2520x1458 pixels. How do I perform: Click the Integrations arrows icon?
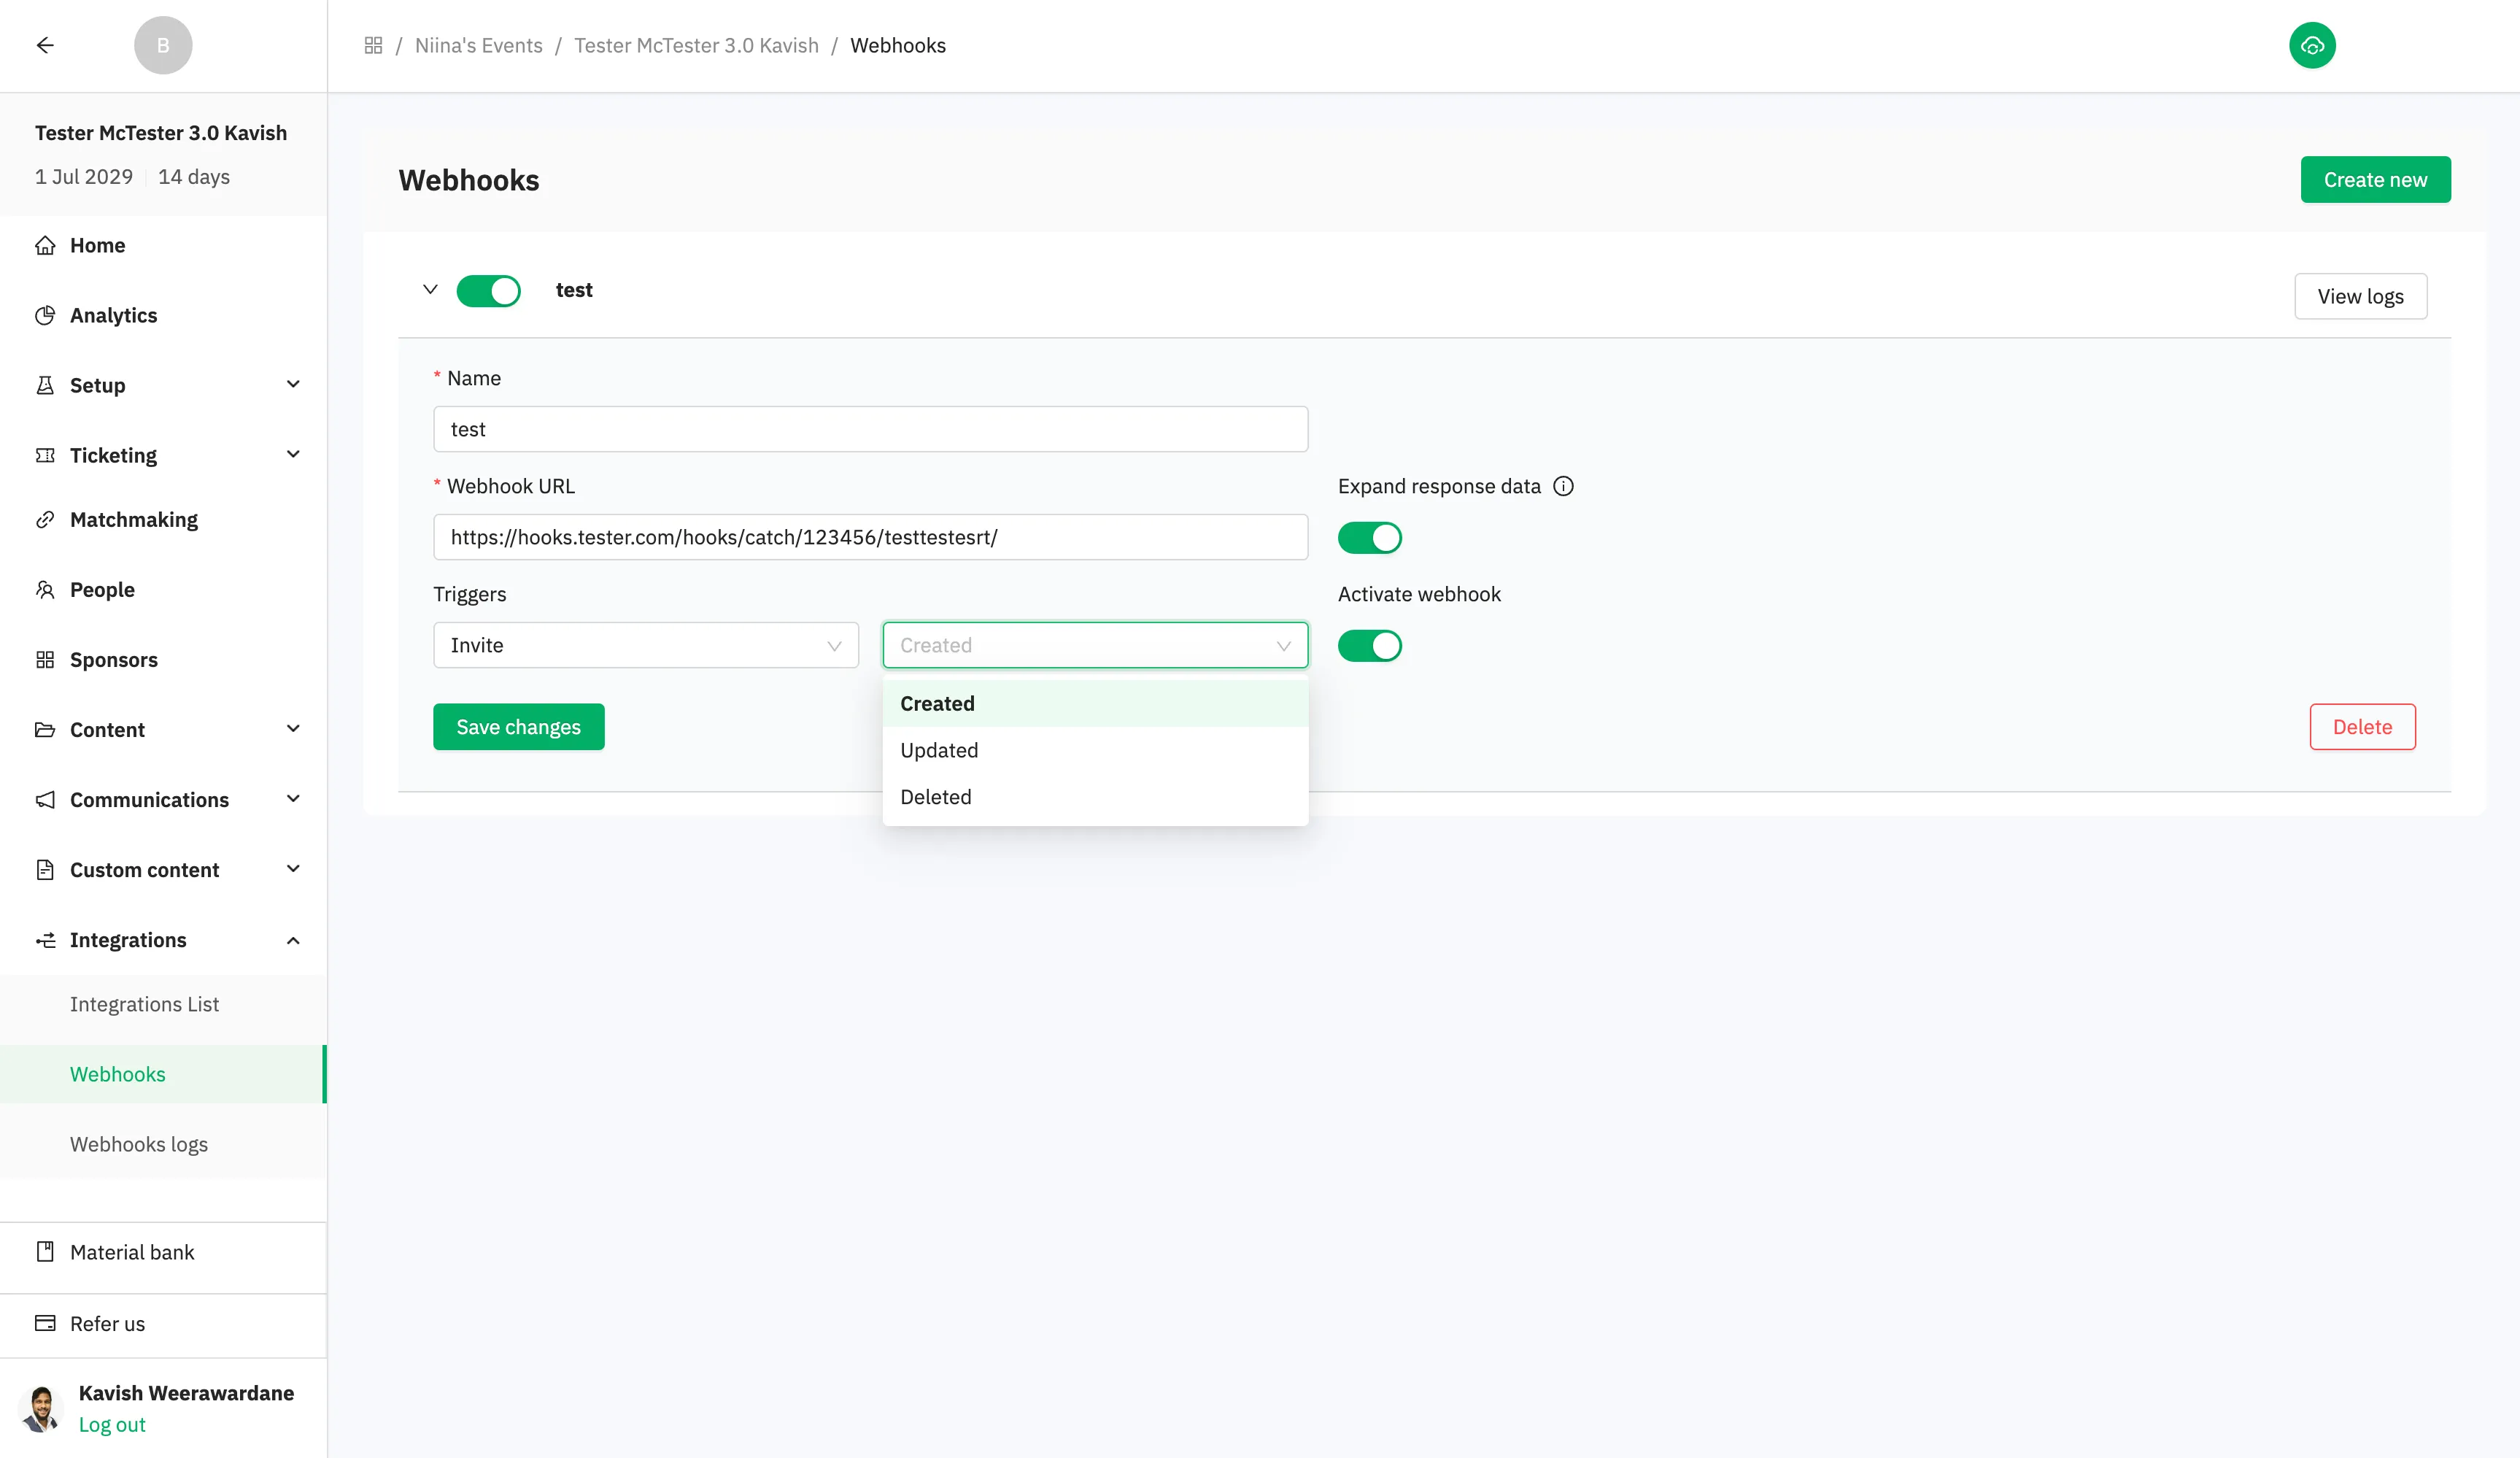click(x=45, y=940)
